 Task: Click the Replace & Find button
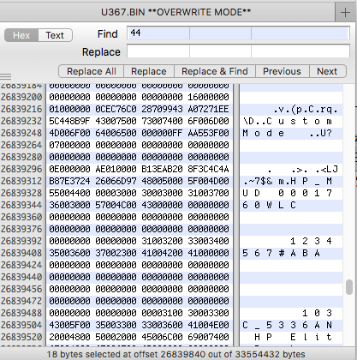point(215,71)
